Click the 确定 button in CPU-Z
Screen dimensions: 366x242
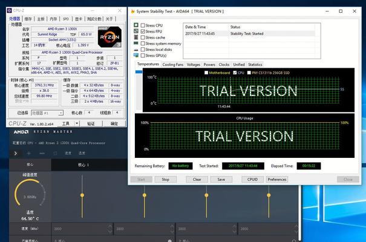pyautogui.click(x=114, y=123)
